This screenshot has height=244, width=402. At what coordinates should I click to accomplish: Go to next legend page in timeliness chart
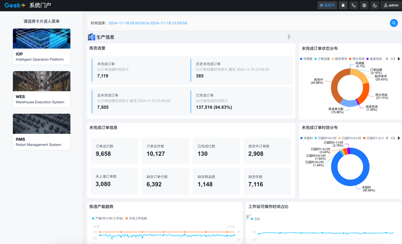pyautogui.click(x=399, y=138)
